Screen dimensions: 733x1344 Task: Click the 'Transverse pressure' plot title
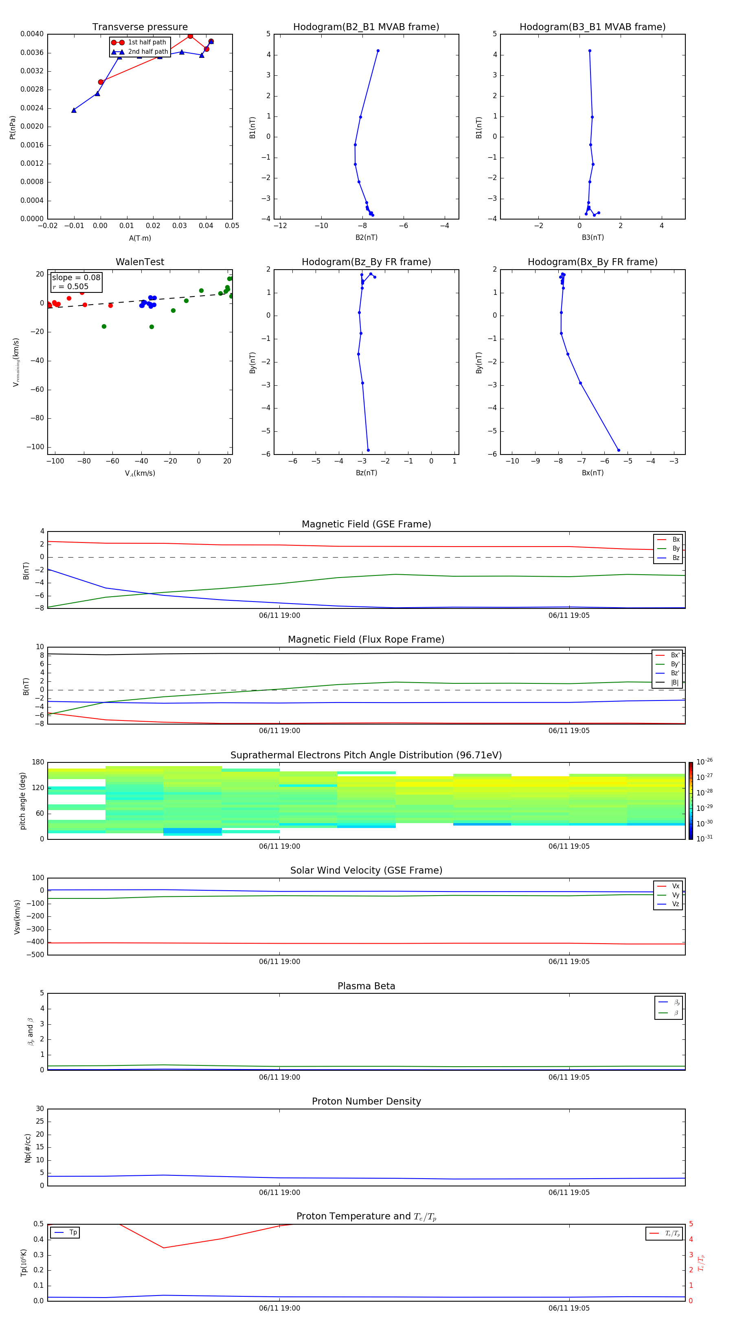point(140,27)
